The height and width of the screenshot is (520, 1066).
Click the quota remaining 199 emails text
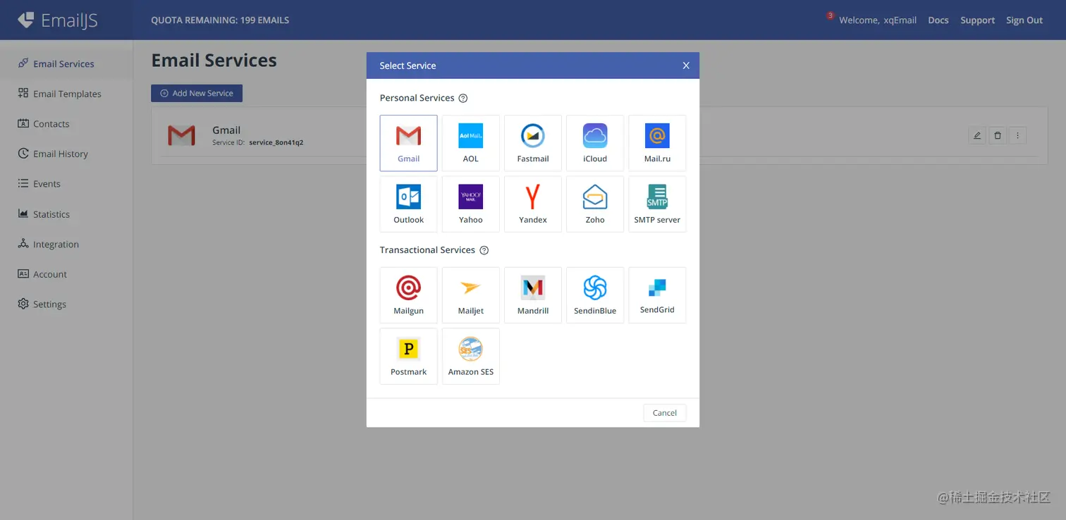[220, 20]
